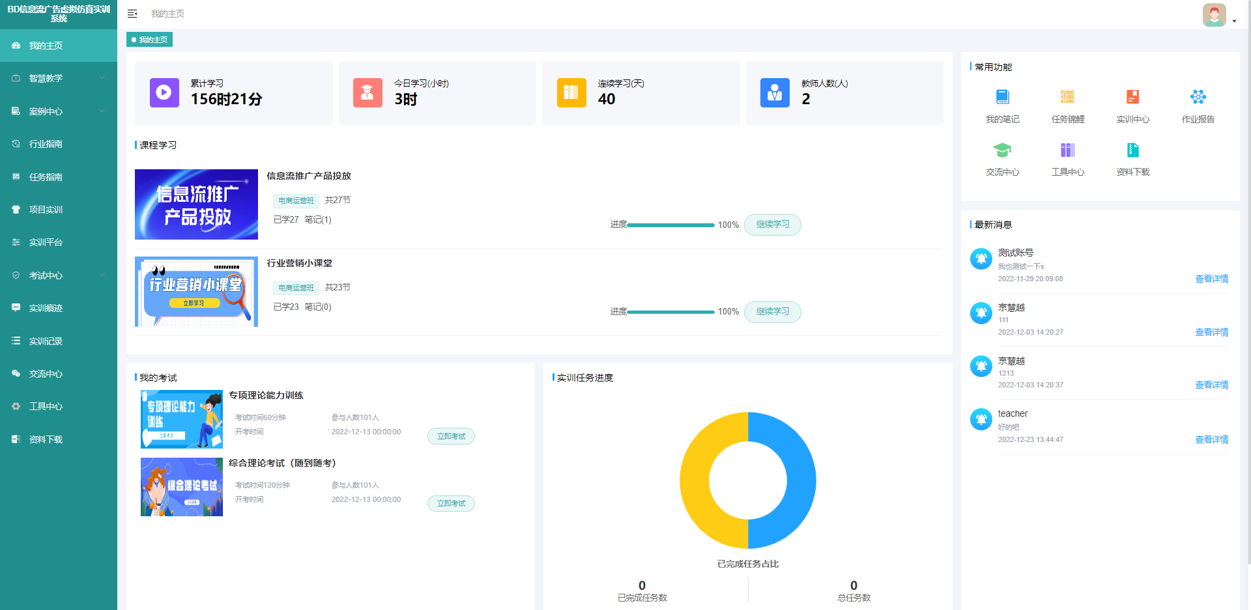Expand 案例中心 sidebar menu
Viewport: 1251px width, 610px height.
point(59,111)
